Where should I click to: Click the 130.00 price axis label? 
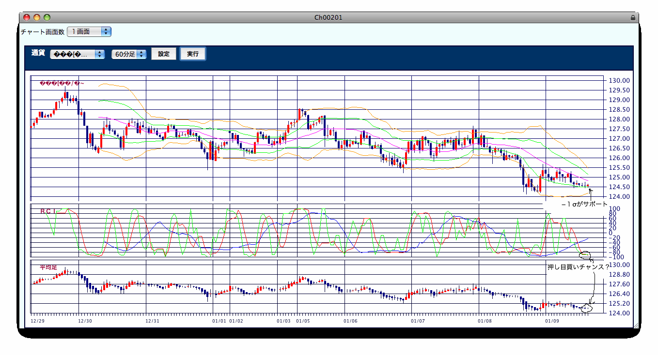coord(619,81)
